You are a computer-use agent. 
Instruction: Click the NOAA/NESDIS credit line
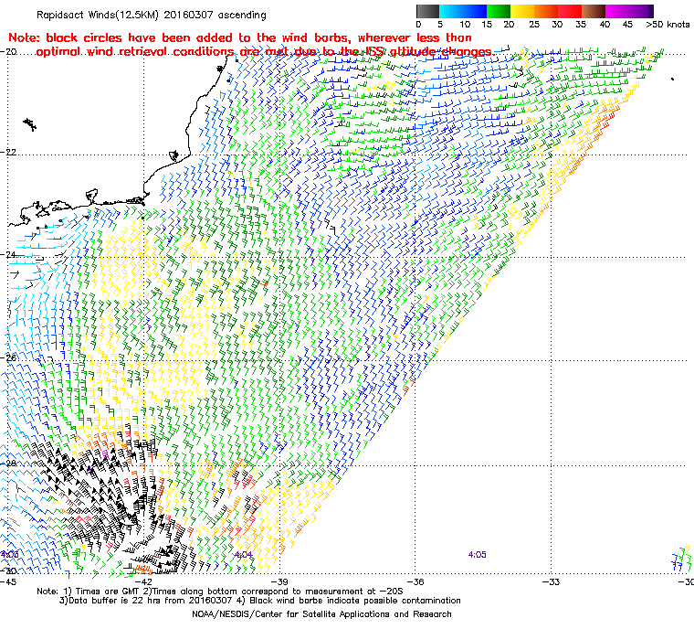(321, 614)
